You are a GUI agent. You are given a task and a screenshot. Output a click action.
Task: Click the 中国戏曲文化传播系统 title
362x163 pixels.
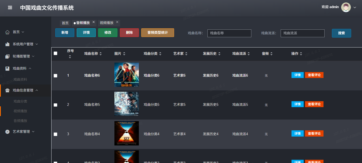[47, 8]
